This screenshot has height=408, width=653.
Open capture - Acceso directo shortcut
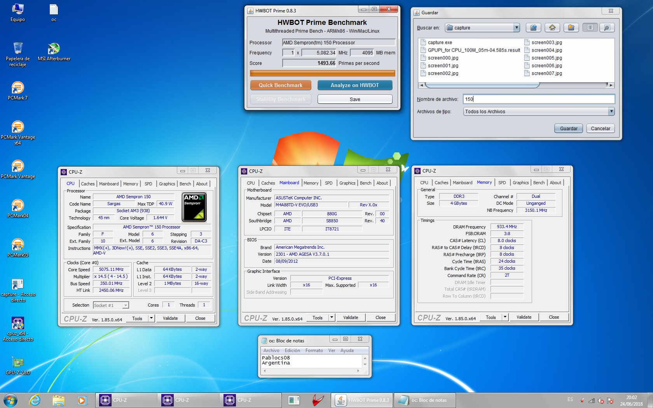tap(17, 291)
